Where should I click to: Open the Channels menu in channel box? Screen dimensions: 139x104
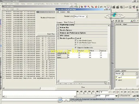pos(118,24)
